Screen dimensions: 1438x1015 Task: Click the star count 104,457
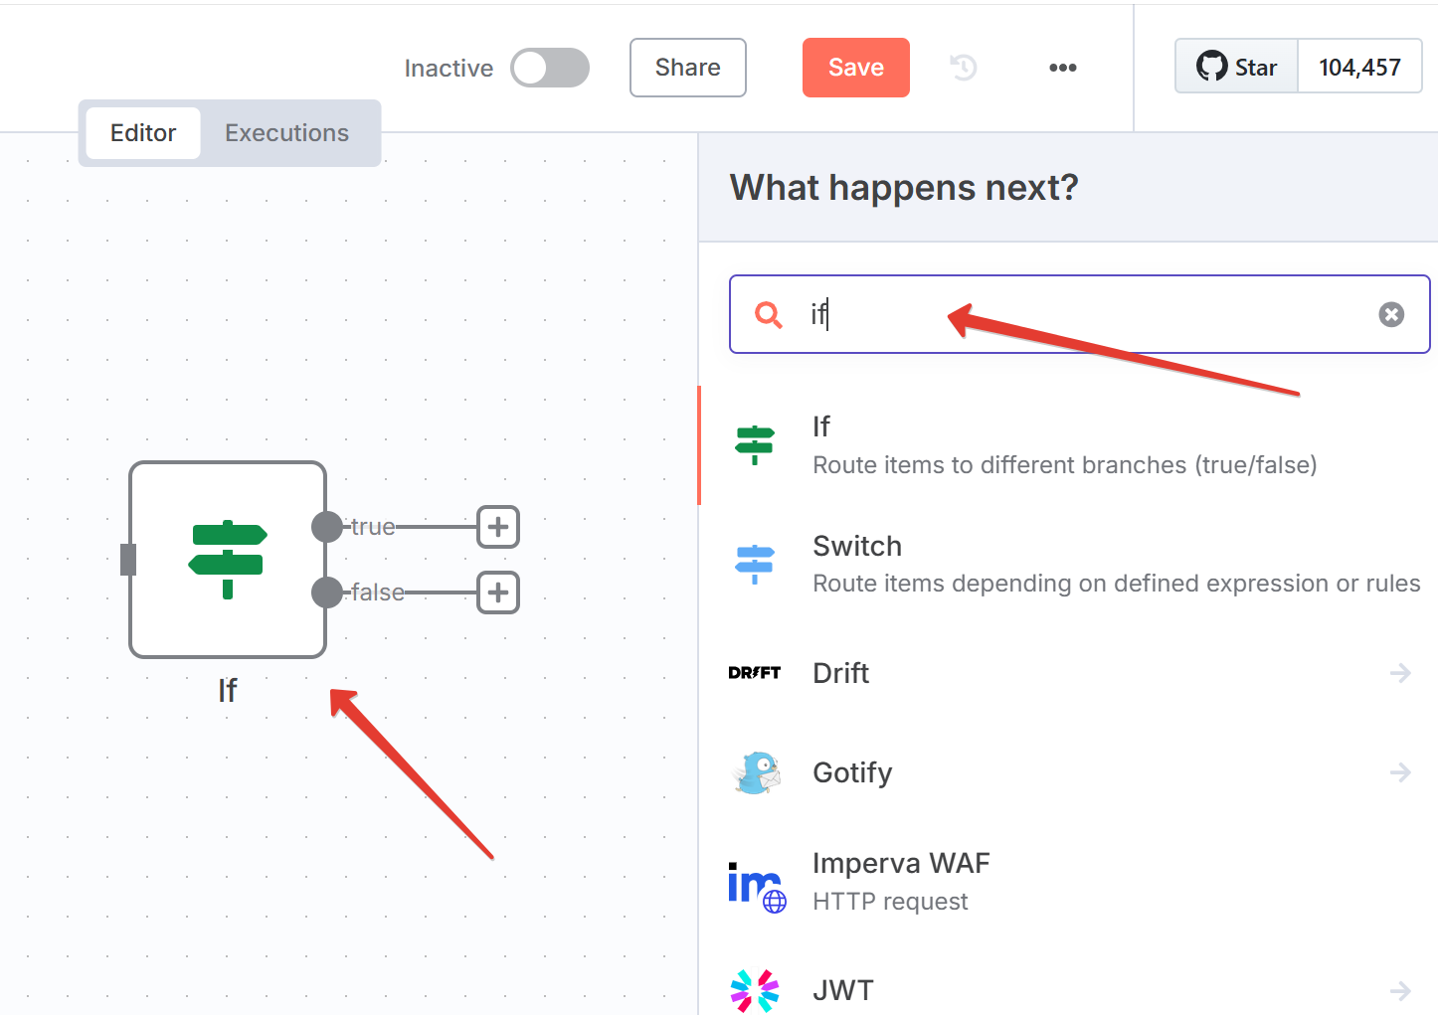click(x=1359, y=67)
